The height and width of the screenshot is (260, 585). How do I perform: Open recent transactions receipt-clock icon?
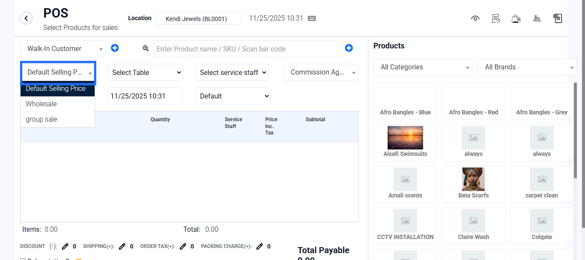[x=496, y=18]
